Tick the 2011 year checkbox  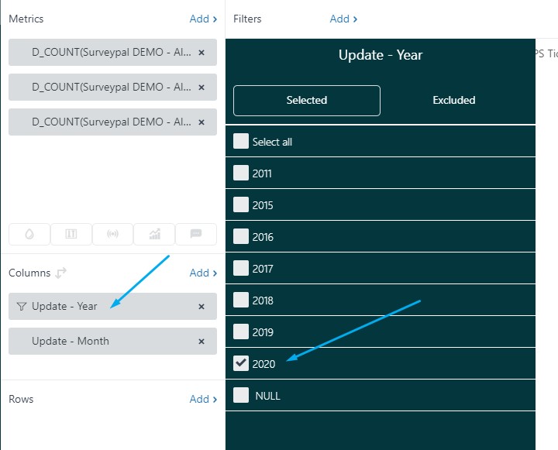point(241,173)
